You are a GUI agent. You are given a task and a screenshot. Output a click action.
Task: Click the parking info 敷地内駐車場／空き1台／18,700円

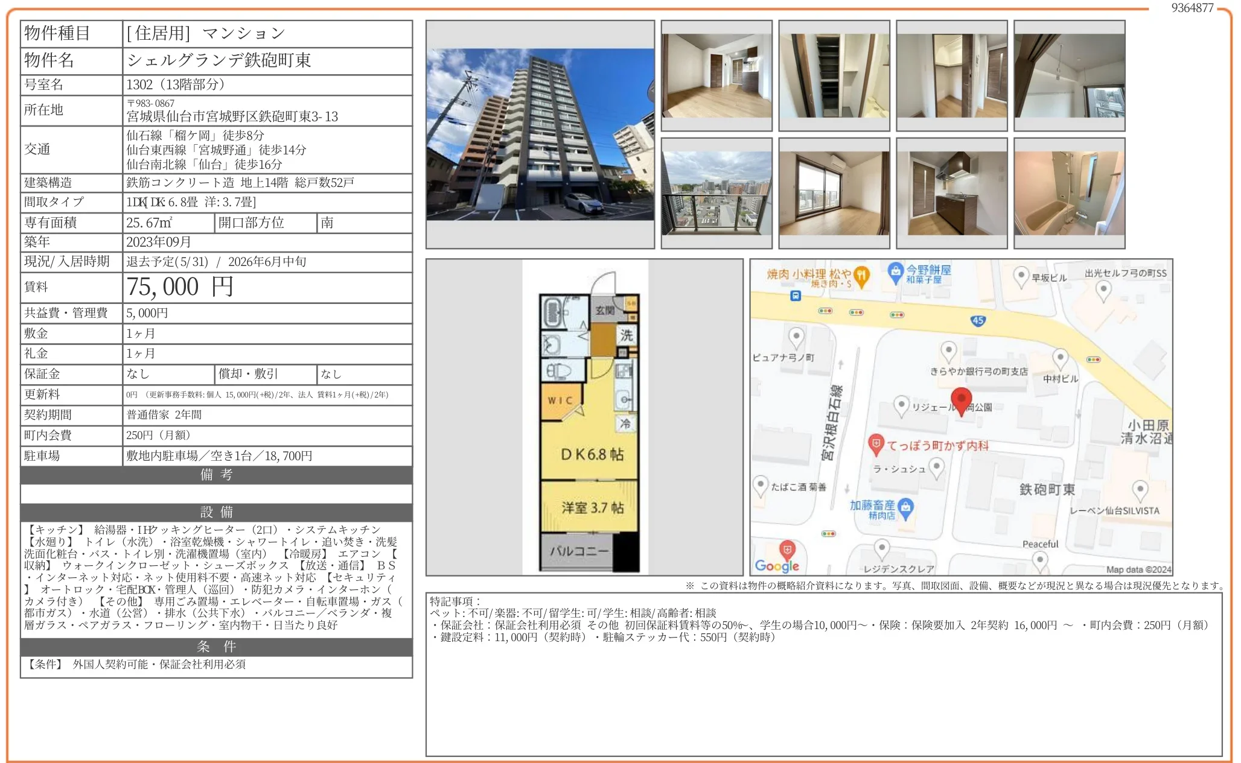(x=219, y=456)
